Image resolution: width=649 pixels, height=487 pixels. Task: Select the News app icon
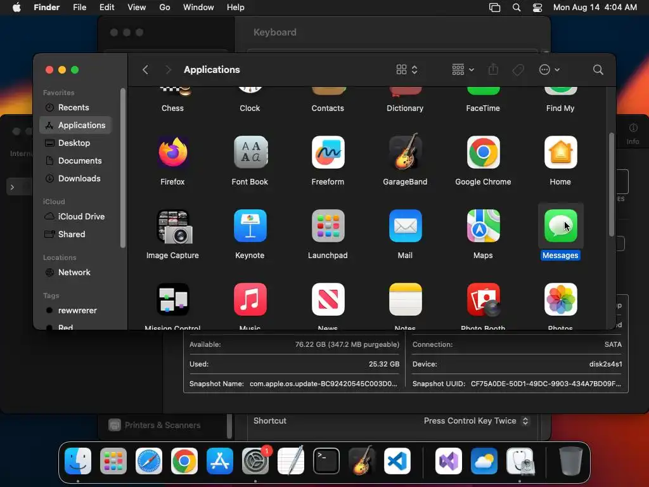coord(328,299)
